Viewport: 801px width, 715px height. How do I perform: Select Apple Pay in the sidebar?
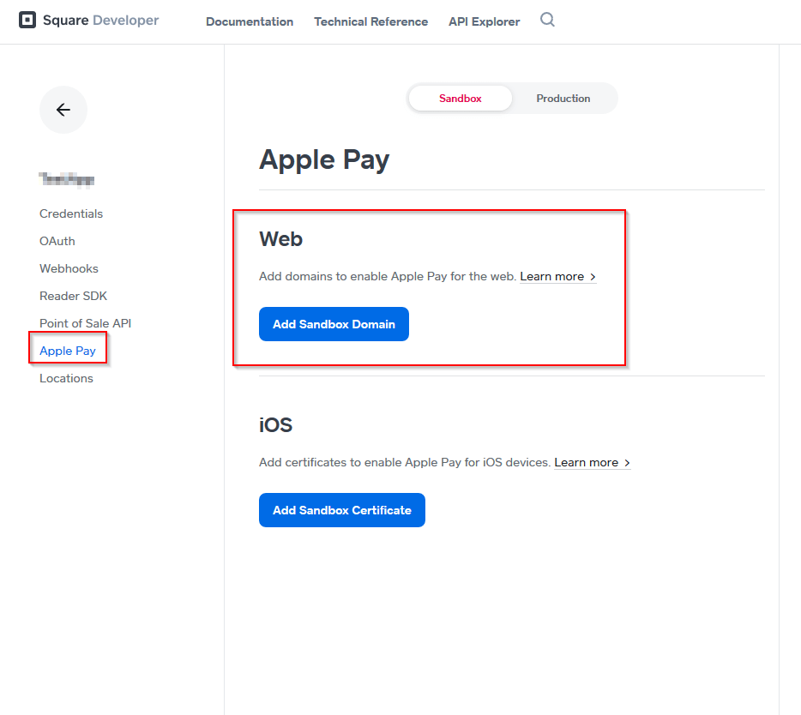tap(68, 351)
